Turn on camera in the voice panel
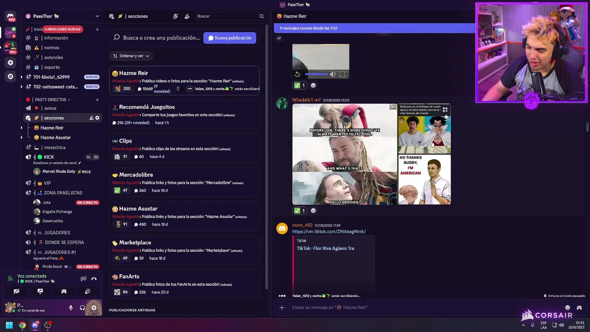 click(17, 291)
